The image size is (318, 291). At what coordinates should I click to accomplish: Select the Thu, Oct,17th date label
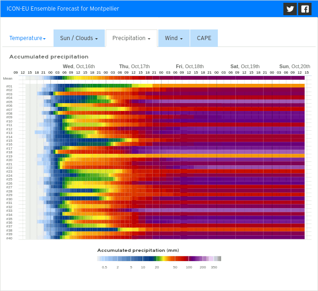(134, 66)
